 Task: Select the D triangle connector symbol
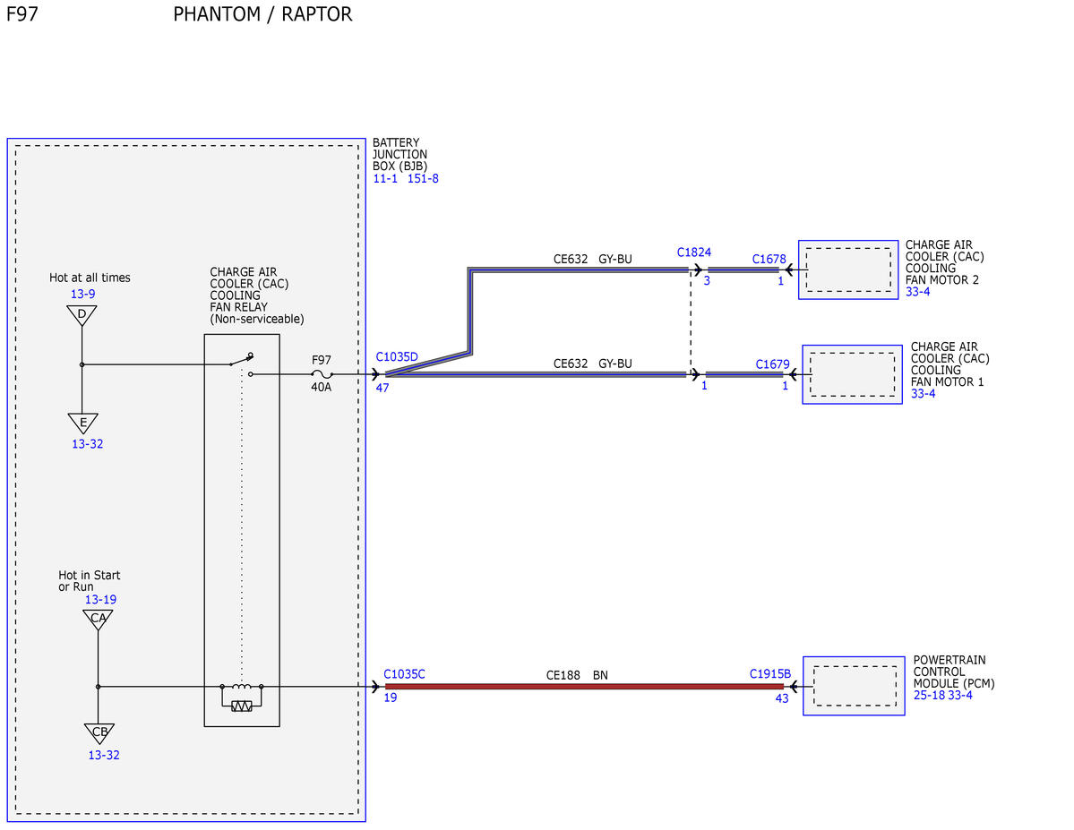(82, 315)
